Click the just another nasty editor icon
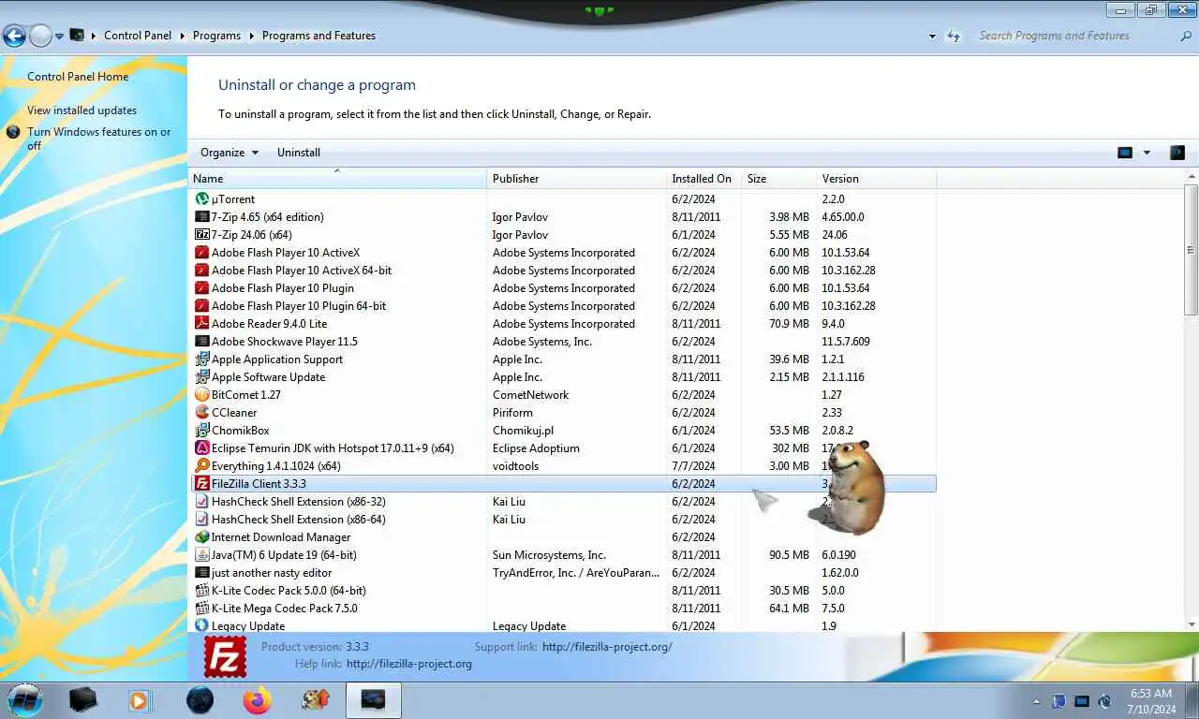Screen dimensions: 1199x719 [201, 572]
